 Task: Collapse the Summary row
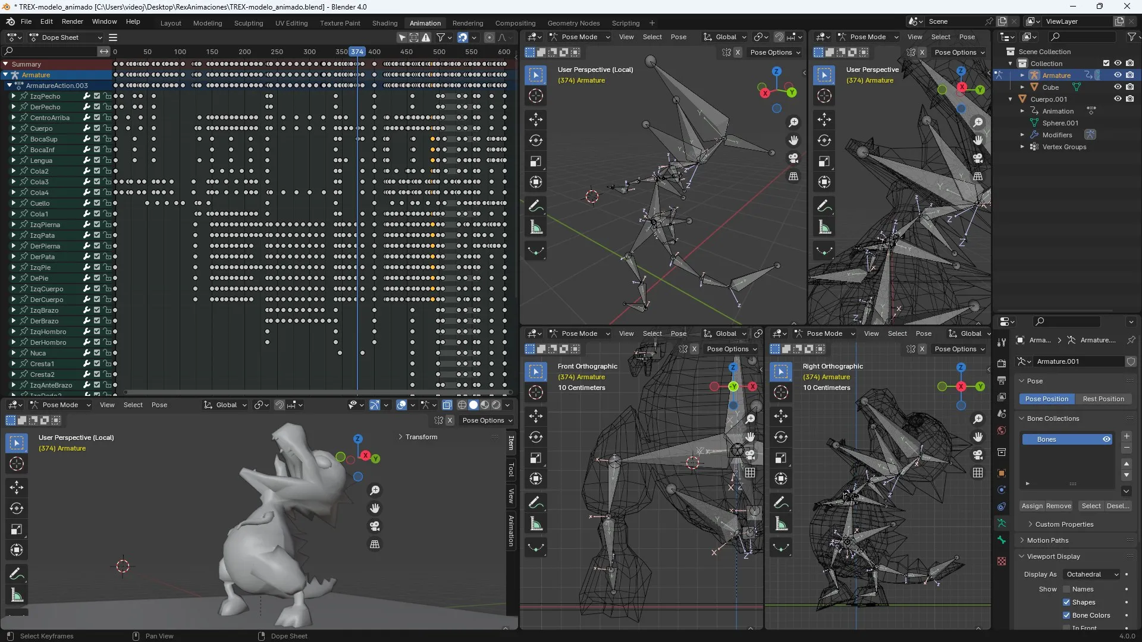tap(6, 64)
